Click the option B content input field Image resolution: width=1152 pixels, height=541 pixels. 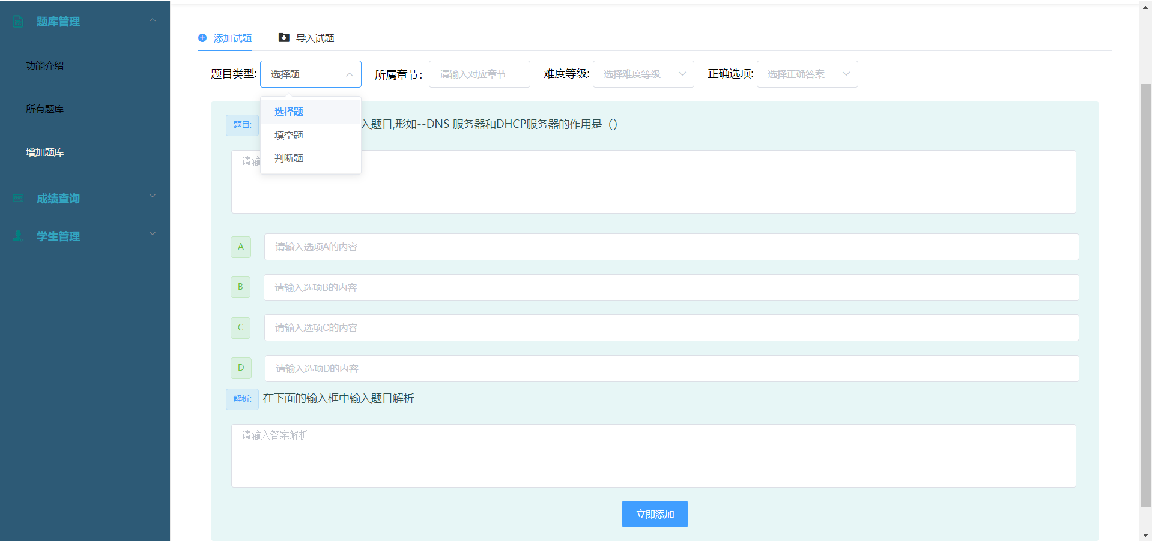(671, 288)
